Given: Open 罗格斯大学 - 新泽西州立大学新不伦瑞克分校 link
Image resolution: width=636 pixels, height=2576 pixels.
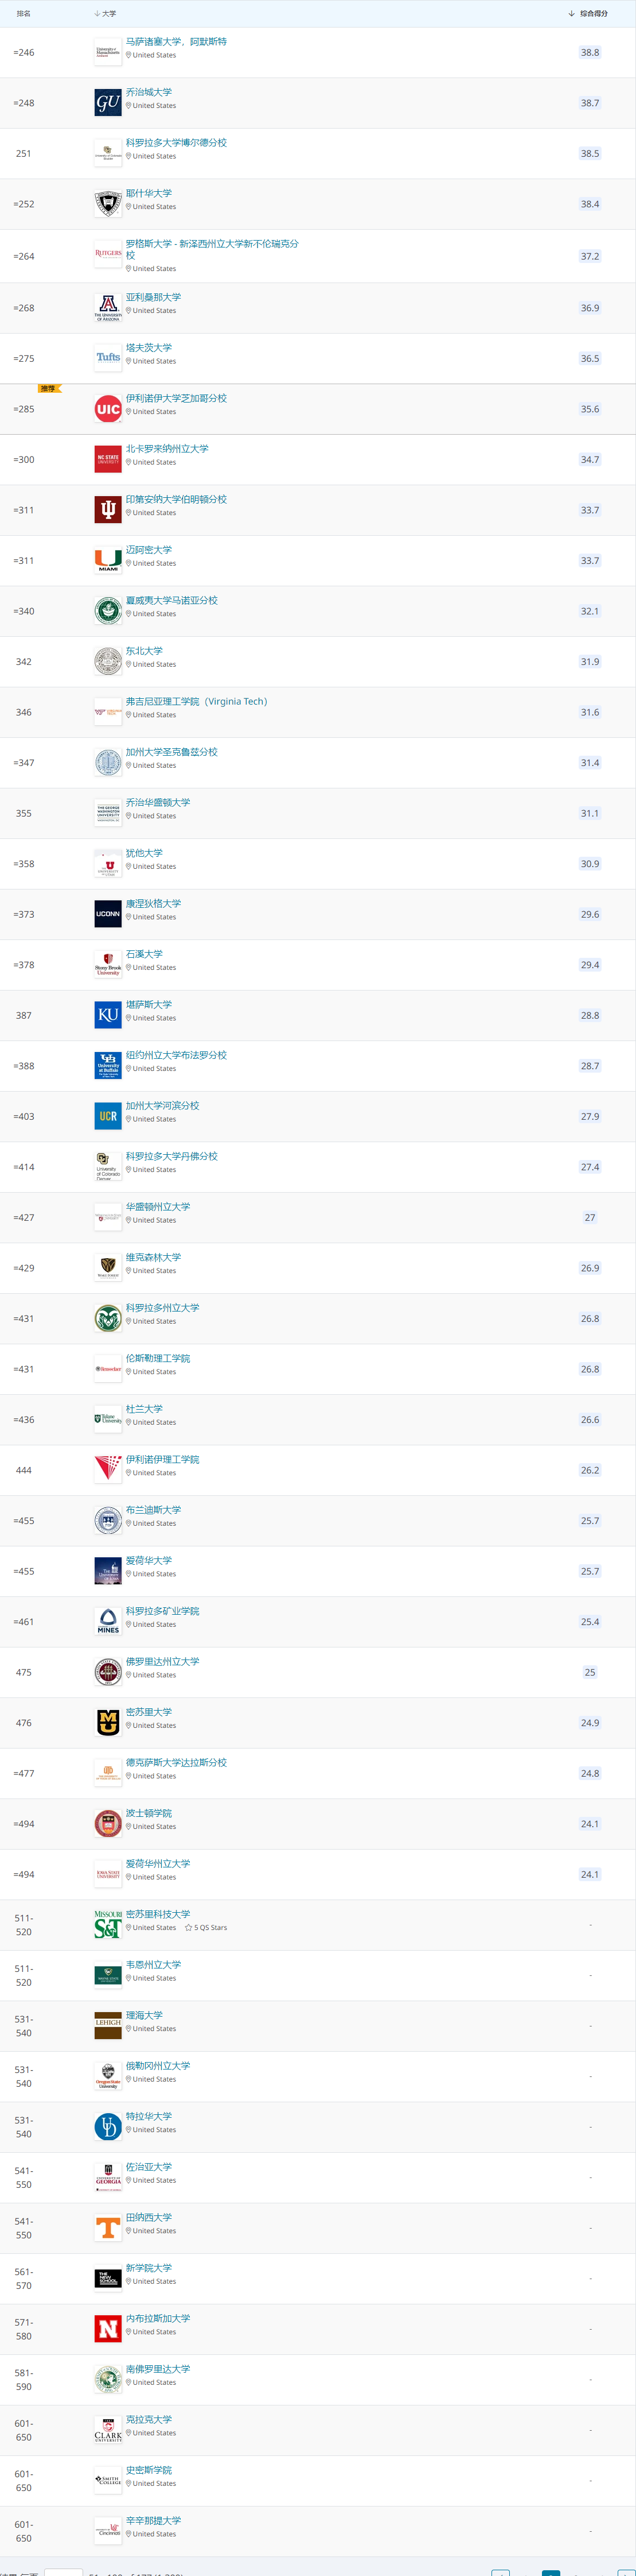Looking at the screenshot, I should 212,249.
